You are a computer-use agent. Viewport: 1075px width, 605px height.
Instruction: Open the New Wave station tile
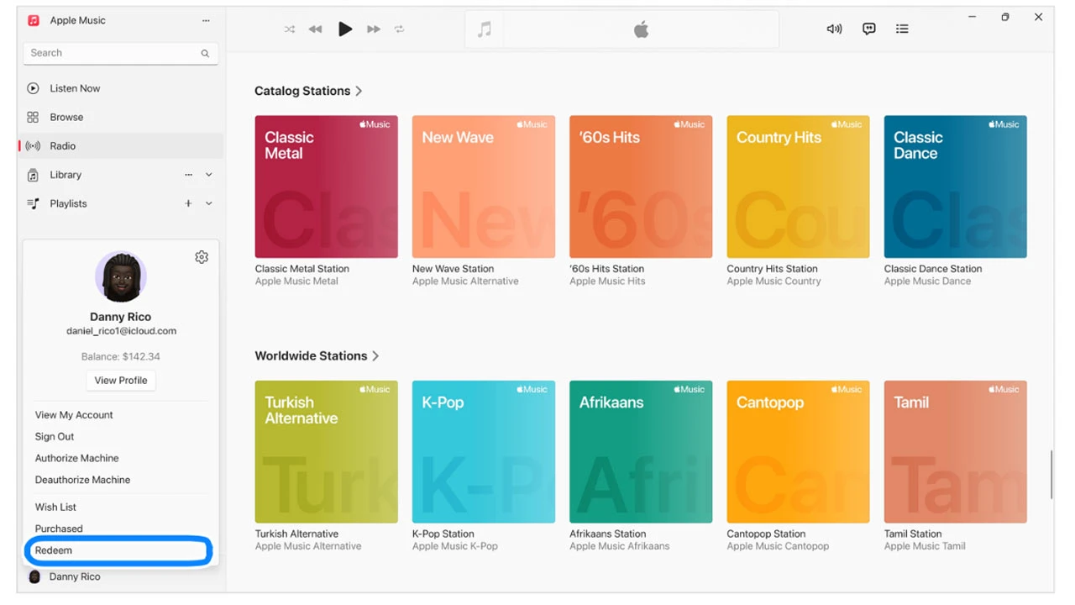tap(484, 187)
